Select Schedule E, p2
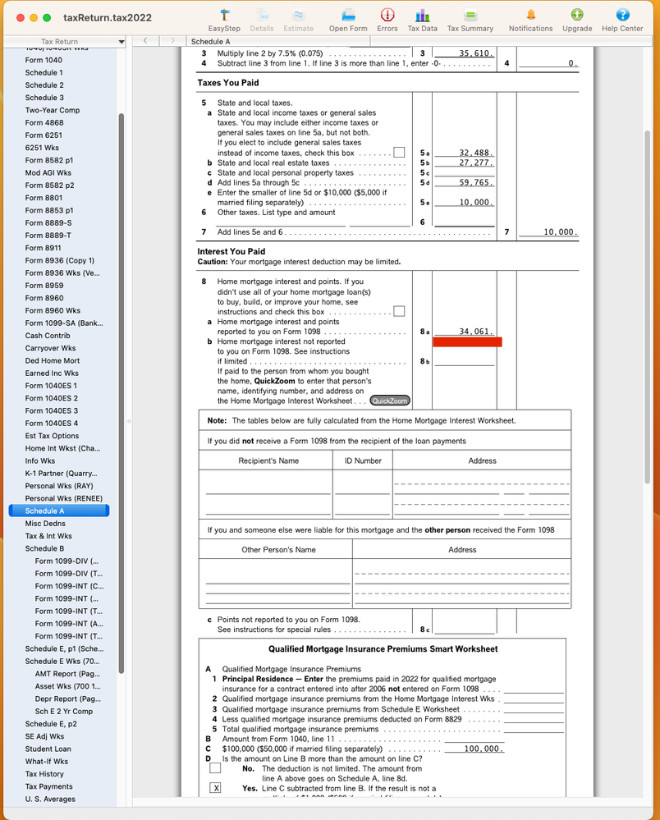This screenshot has height=820, width=660. coord(51,724)
